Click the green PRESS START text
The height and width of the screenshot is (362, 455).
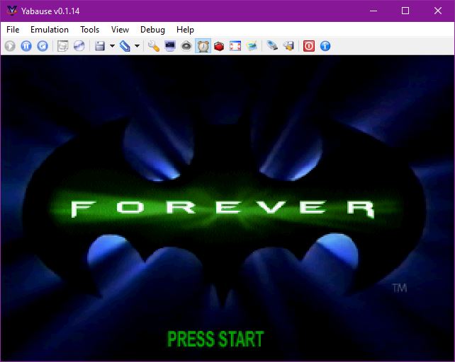(x=215, y=339)
